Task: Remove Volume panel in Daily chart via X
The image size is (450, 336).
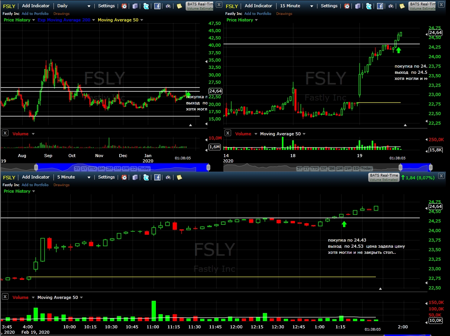Action: (5, 133)
